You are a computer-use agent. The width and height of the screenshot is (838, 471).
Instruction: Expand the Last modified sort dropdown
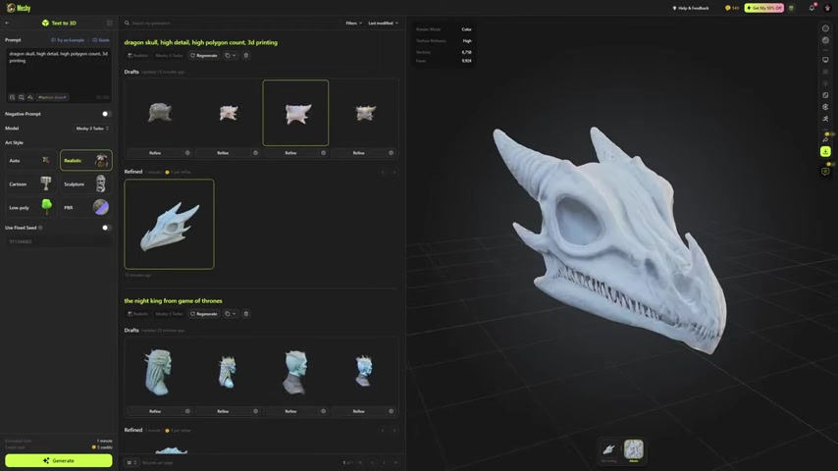click(x=383, y=23)
